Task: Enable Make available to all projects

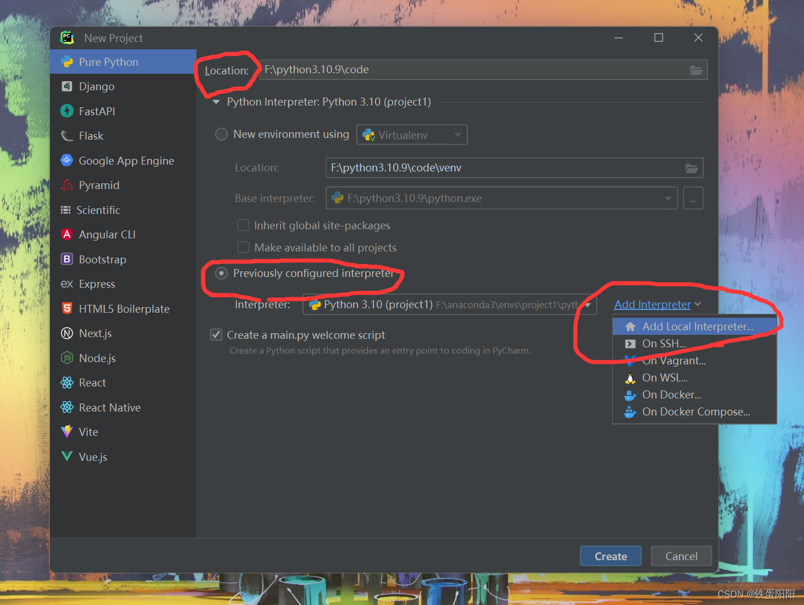Action: (243, 247)
